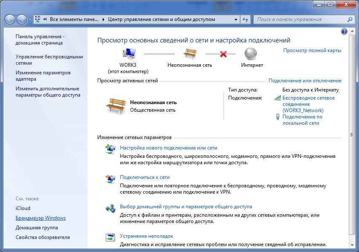Viewport: 359px width, 252px height.
Task: Click the Back navigation arrow
Action: pos(10,19)
